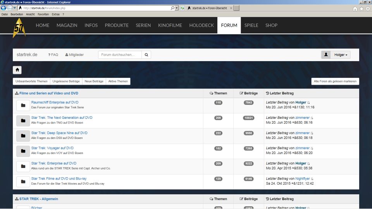Click folder icon for Raumschiff Enterprise auf DVD
The width and height of the screenshot is (372, 209).
click(x=23, y=105)
